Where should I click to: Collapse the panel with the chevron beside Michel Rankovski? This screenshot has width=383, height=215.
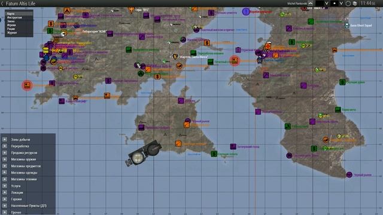tap(311, 4)
